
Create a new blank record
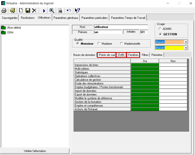tap(21, 11)
